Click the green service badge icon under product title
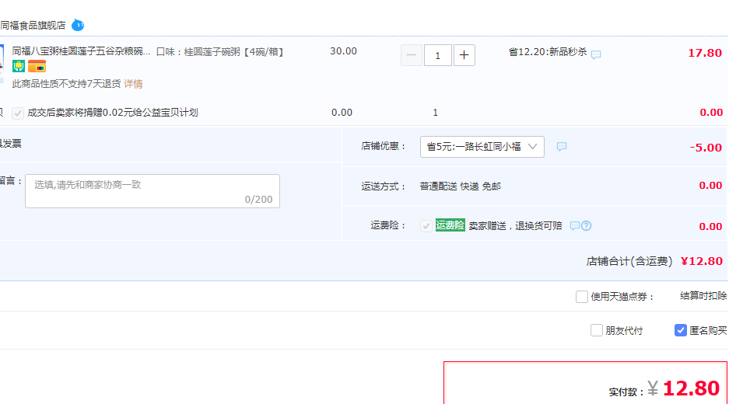 (x=19, y=66)
